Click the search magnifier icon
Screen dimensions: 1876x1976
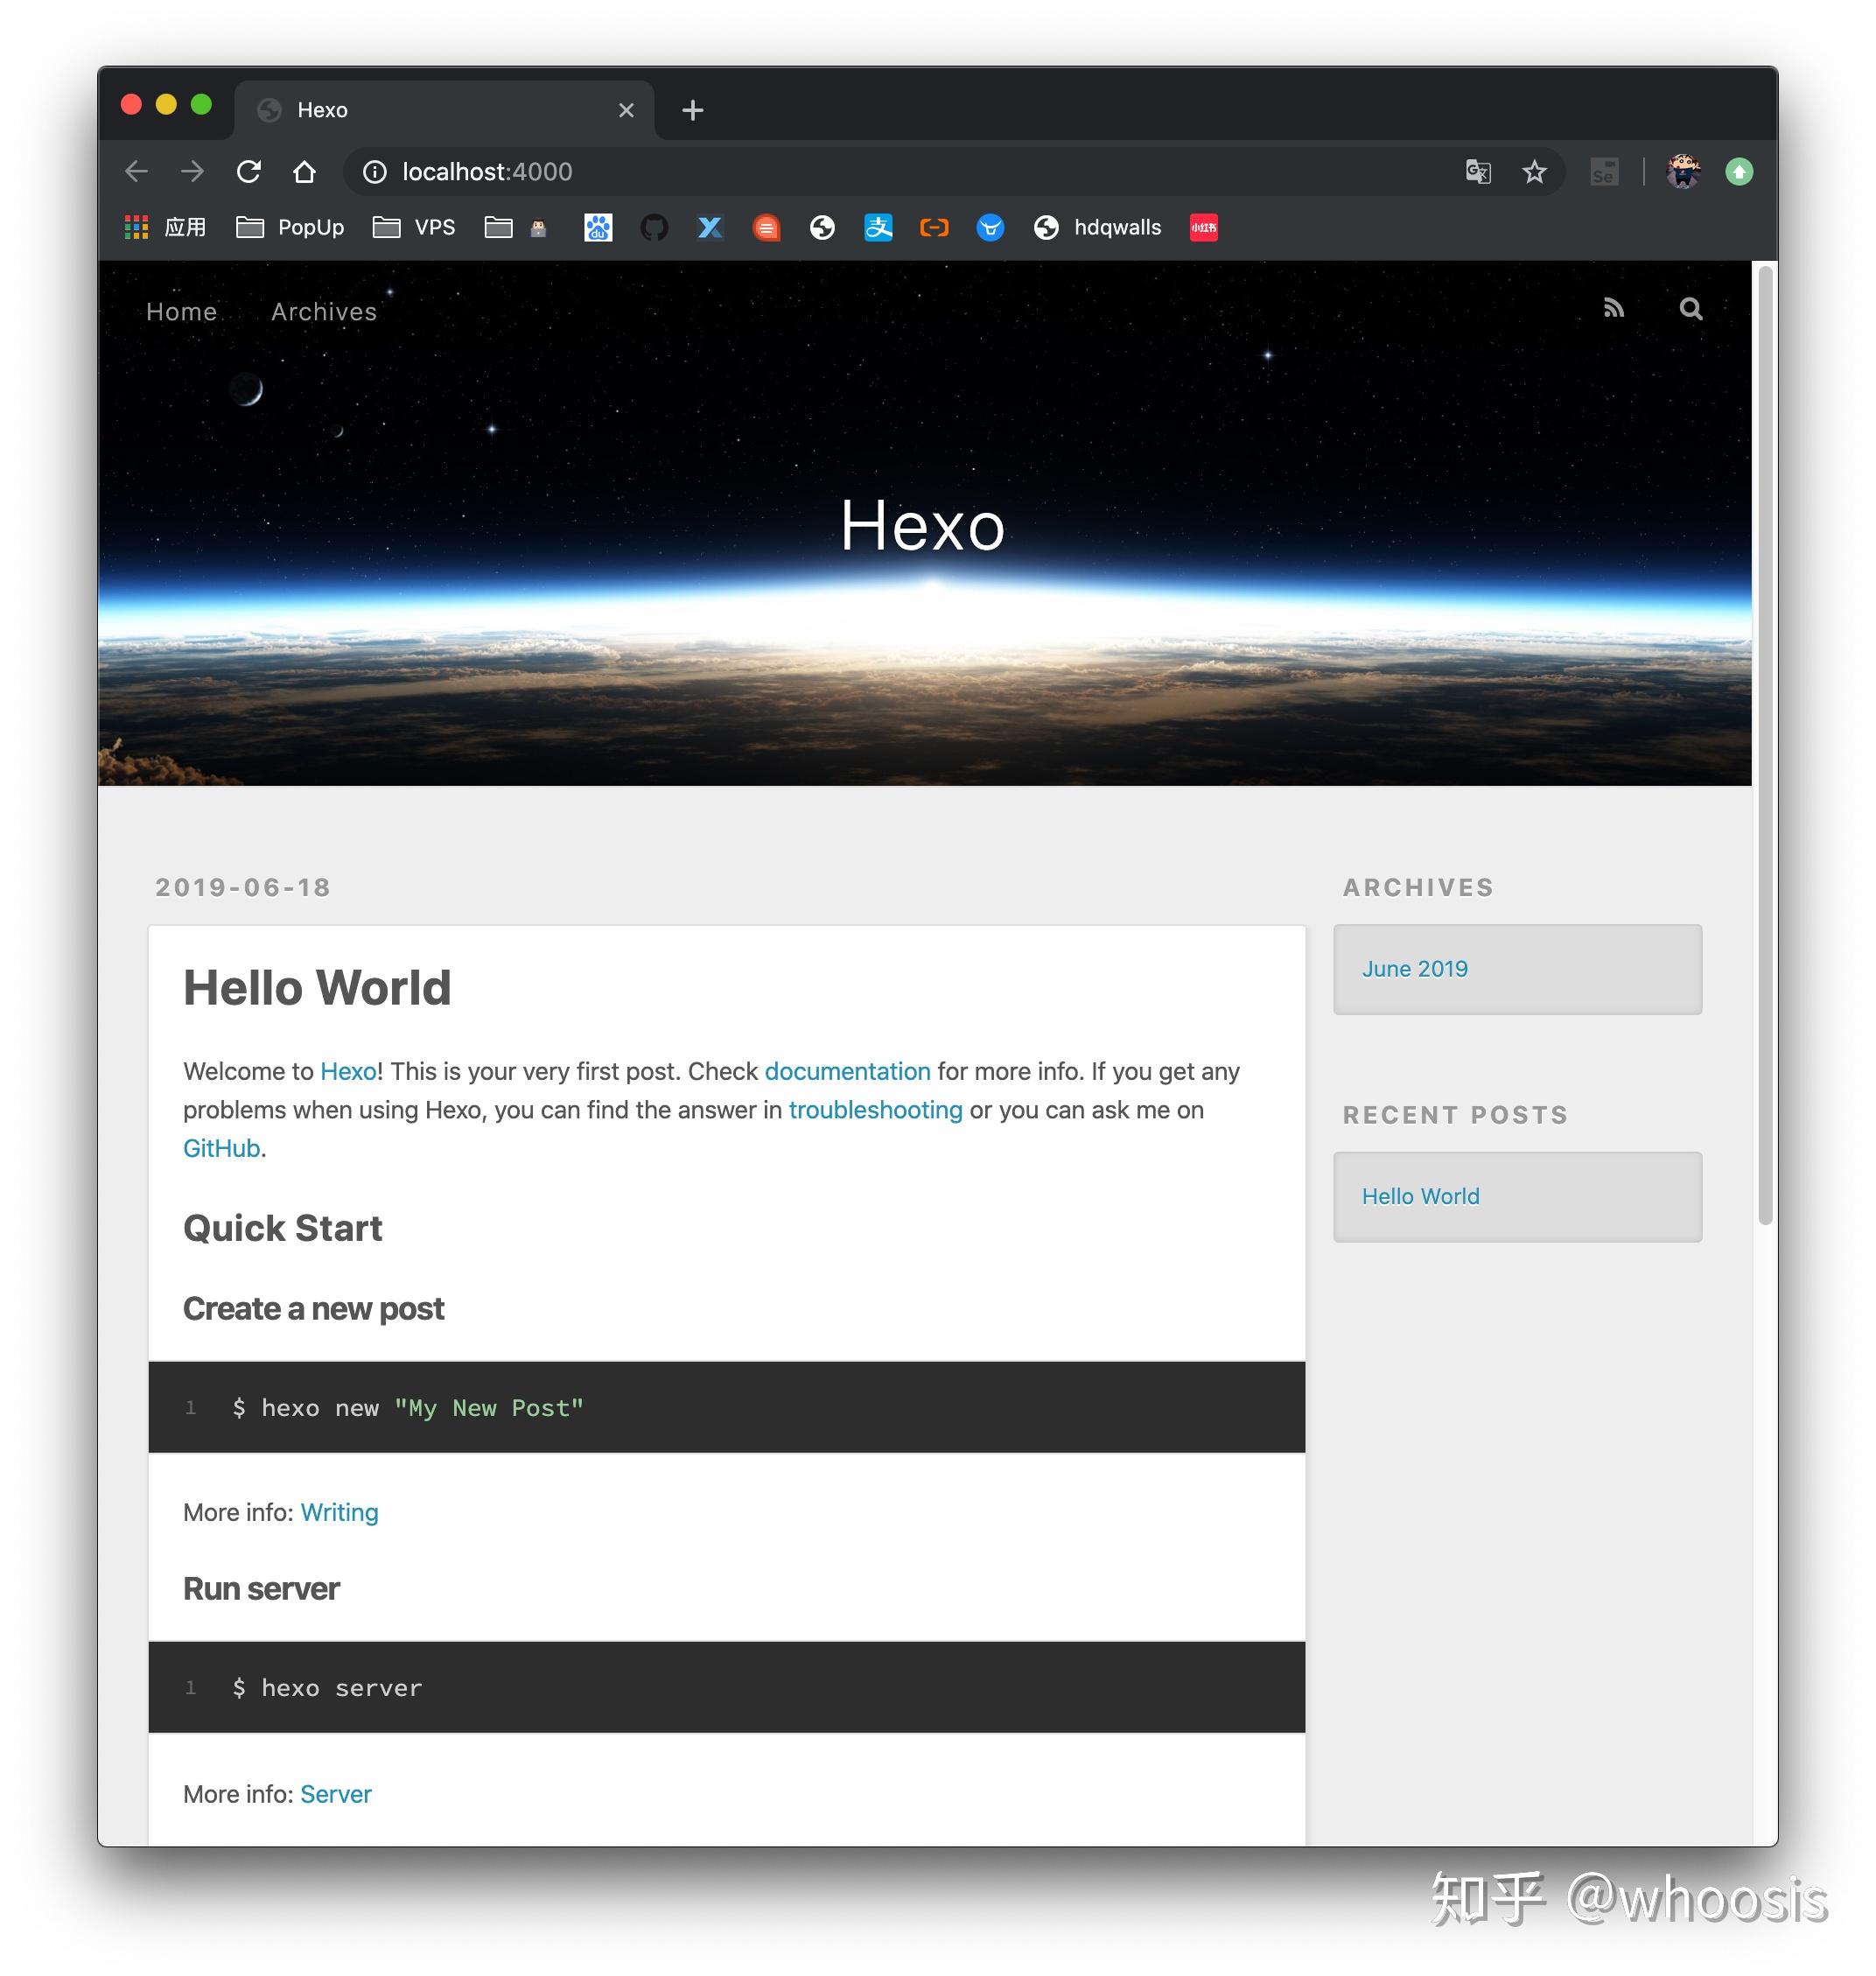point(1690,308)
